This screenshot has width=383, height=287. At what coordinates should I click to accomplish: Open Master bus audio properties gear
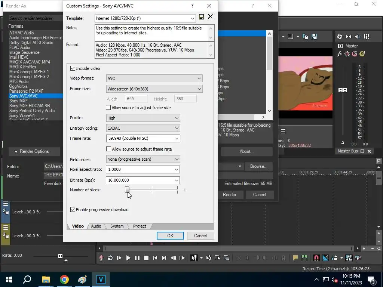(340, 37)
